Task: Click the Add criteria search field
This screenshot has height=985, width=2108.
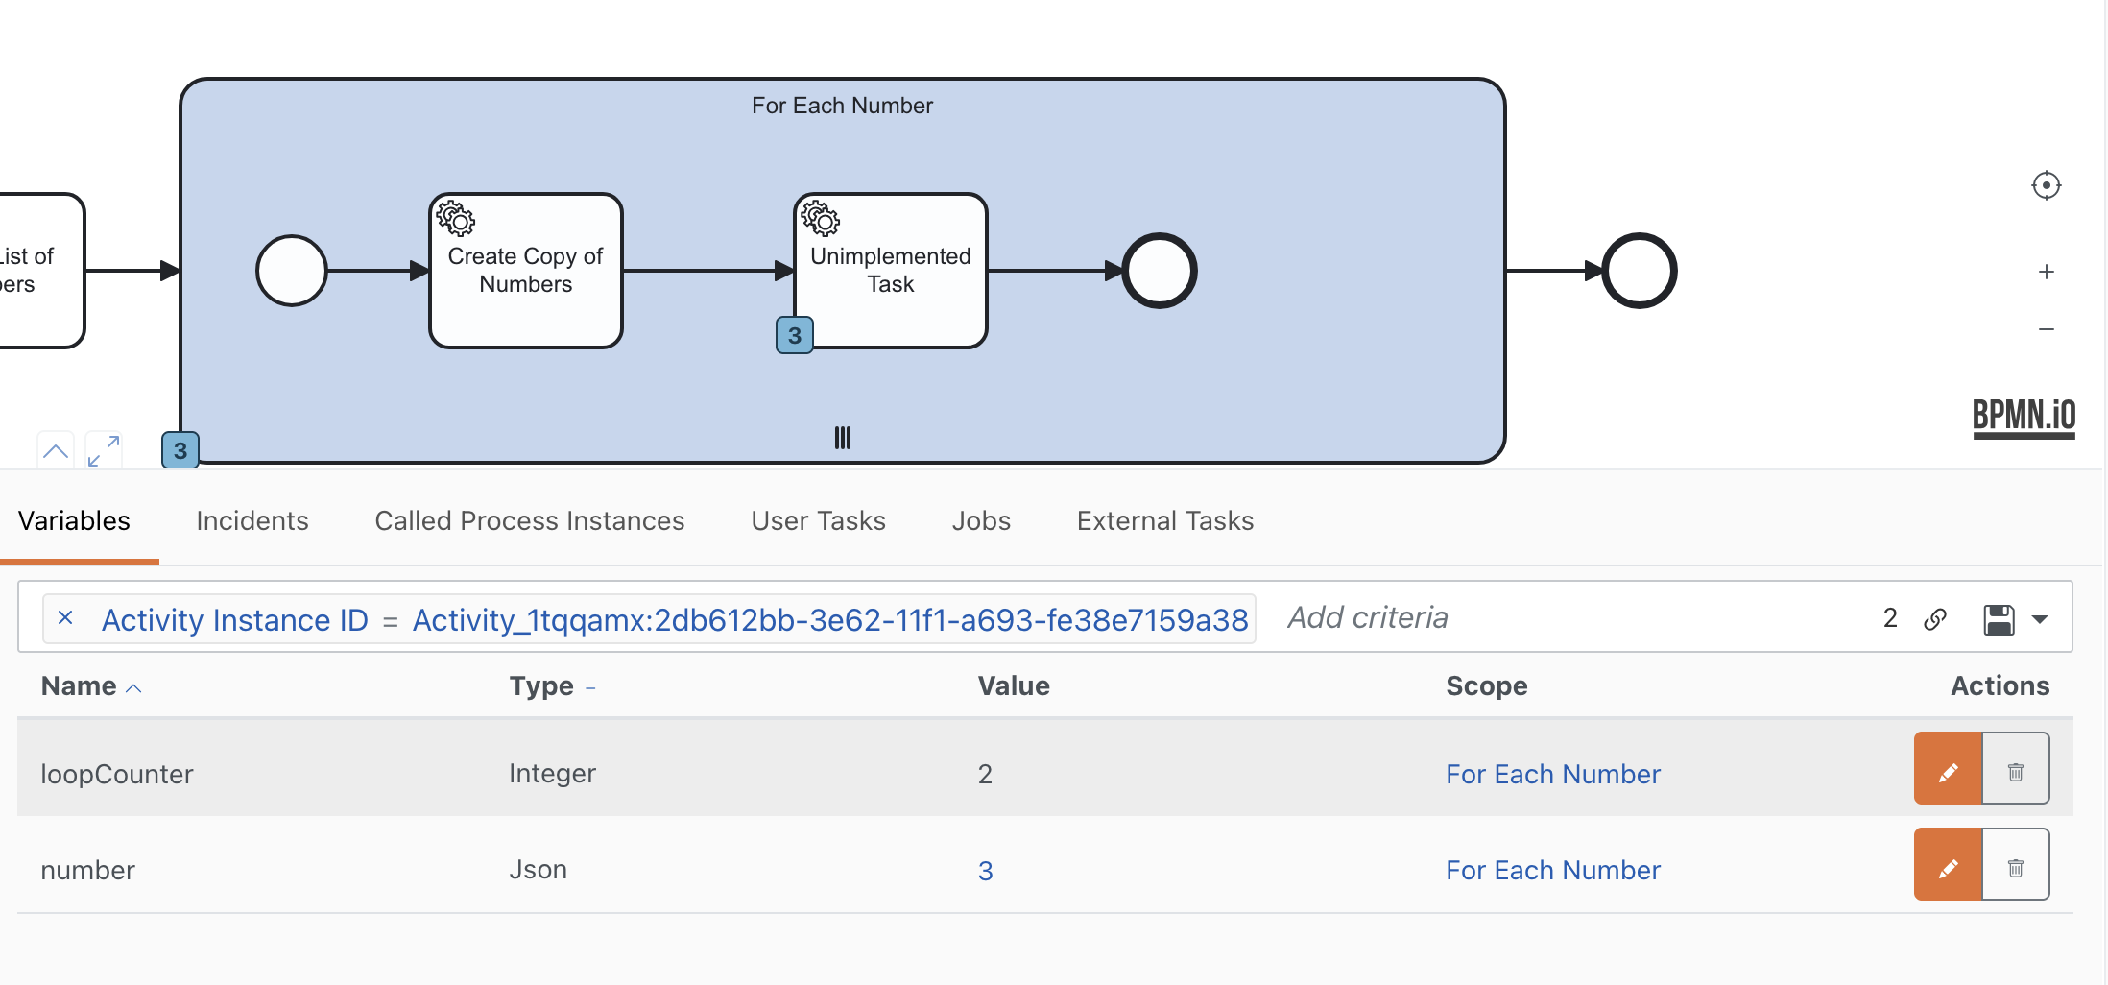Action: pos(1536,617)
